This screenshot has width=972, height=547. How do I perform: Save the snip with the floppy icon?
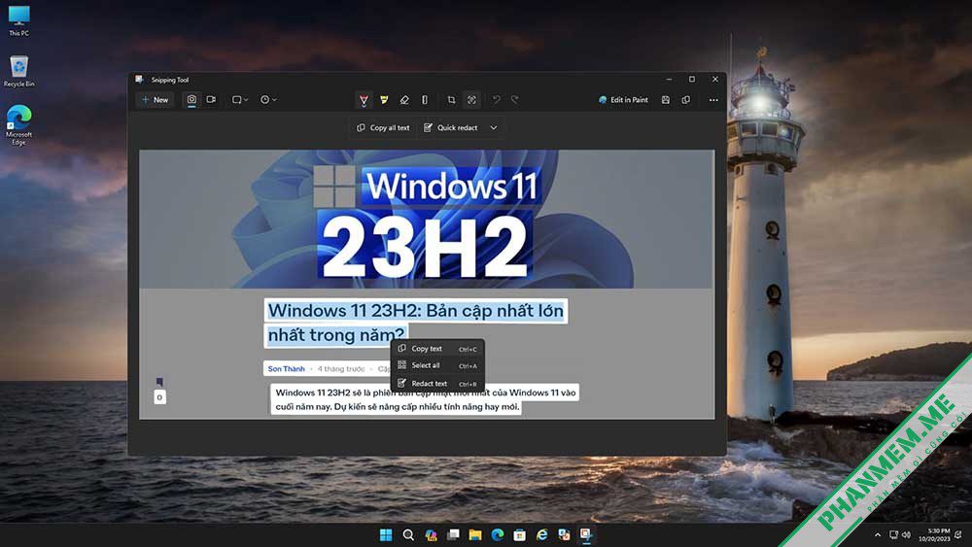pyautogui.click(x=666, y=100)
